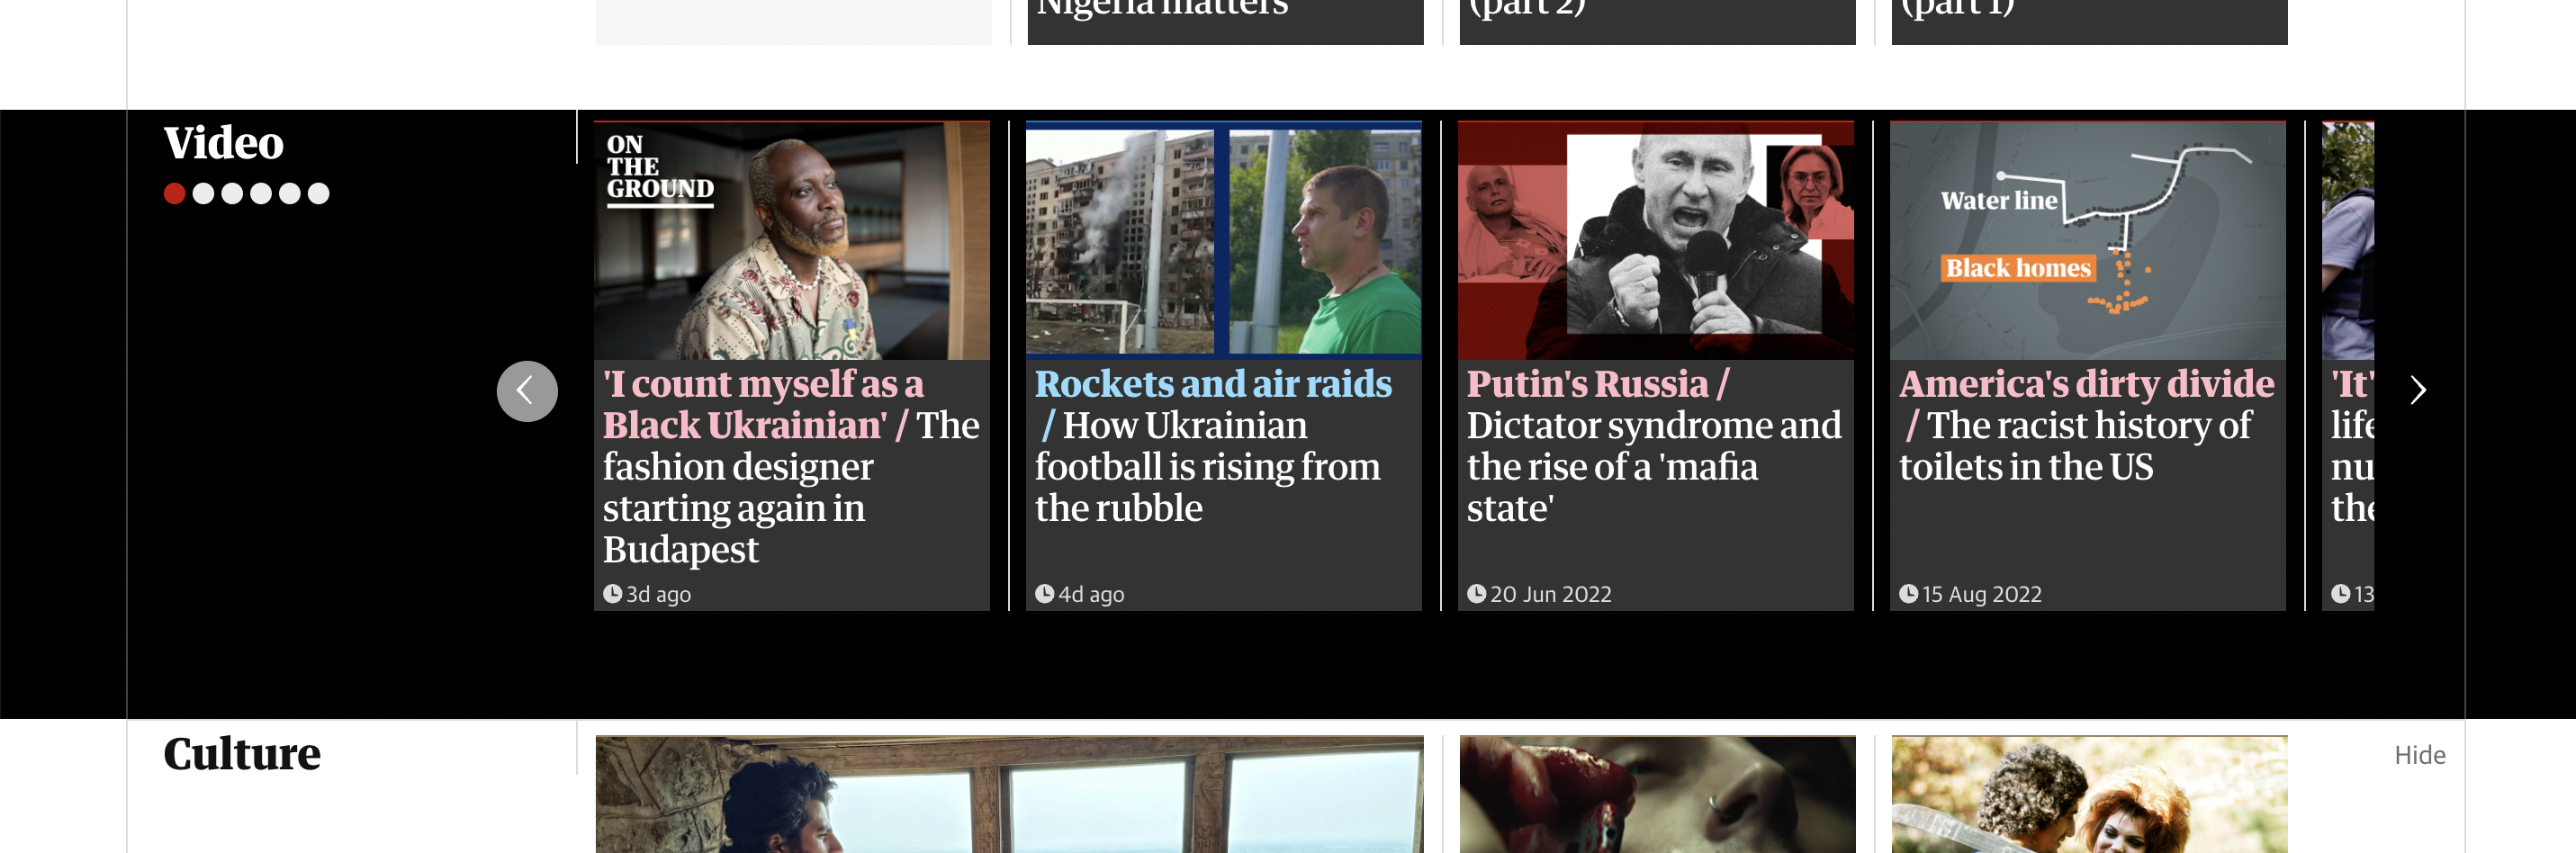Screen dimensions: 2576x853
Task: Click the partially visible fifth video card
Action: [2347, 366]
